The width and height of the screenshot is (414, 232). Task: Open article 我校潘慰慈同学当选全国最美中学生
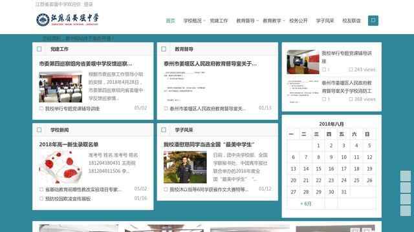[209, 144]
